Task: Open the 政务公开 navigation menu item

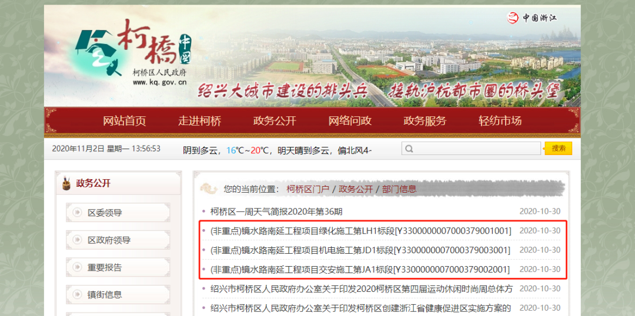Action: [x=275, y=120]
